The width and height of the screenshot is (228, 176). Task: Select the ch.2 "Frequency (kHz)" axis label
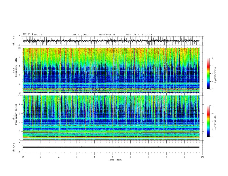coord(16,114)
